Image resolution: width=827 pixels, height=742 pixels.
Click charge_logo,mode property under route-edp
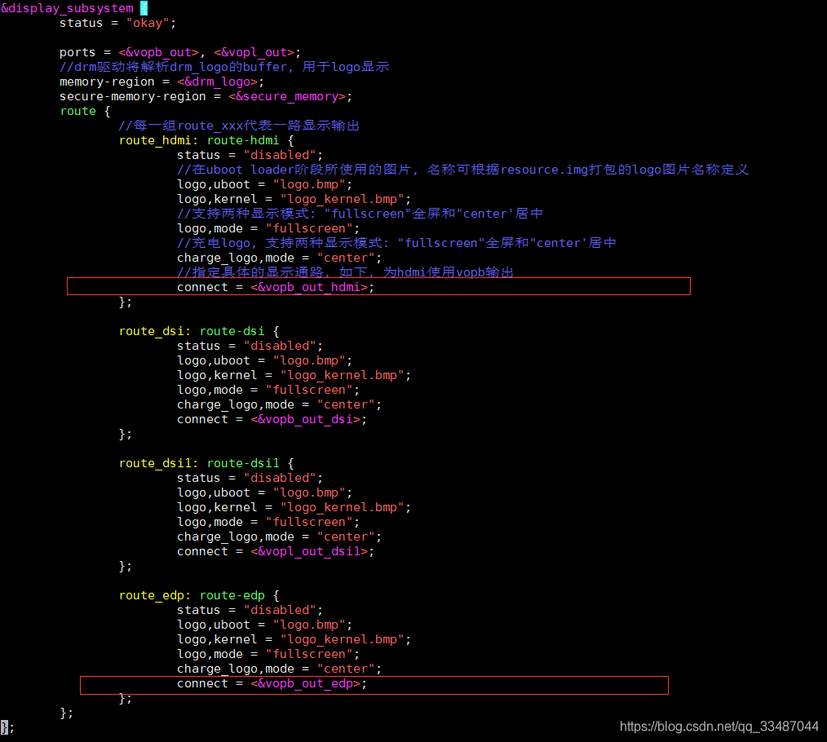pyautogui.click(x=235, y=669)
